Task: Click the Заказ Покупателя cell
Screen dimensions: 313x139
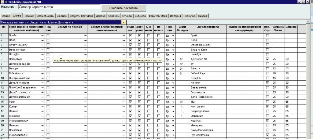Action: (208, 130)
